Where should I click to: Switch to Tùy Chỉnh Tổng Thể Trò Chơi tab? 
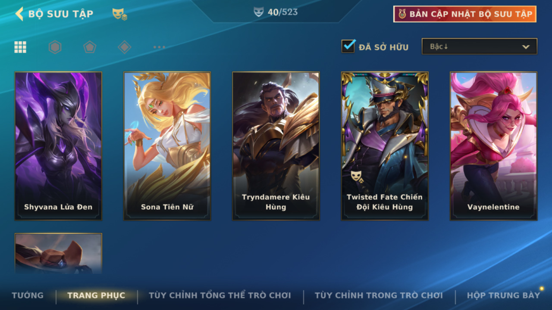(x=220, y=295)
